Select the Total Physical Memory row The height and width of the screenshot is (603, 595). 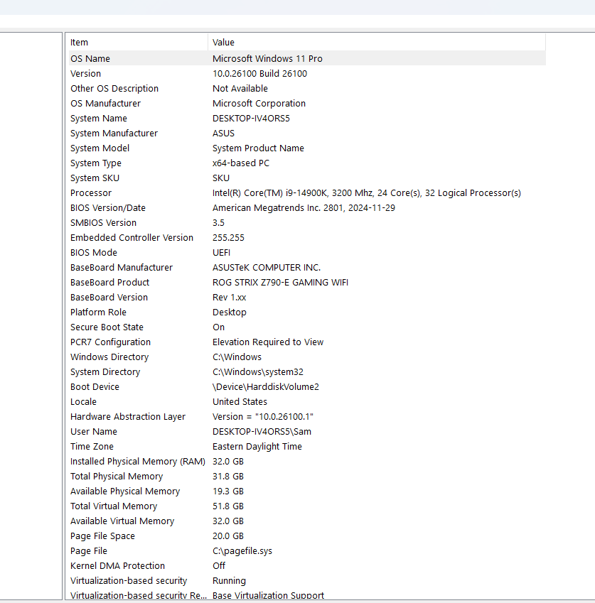point(307,477)
